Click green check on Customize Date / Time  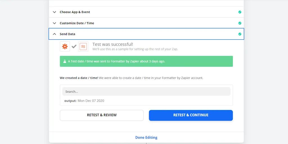pyautogui.click(x=240, y=23)
